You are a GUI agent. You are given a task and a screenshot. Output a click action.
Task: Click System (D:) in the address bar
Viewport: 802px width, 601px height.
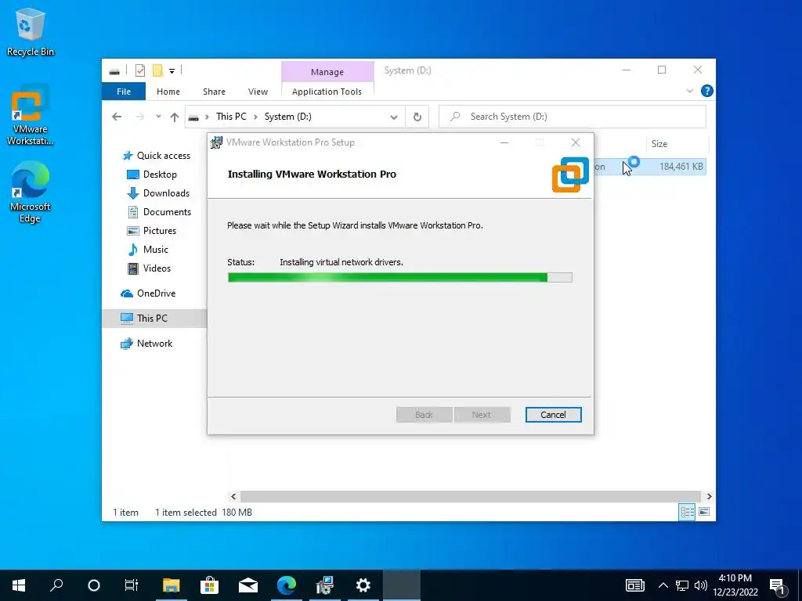click(x=288, y=117)
